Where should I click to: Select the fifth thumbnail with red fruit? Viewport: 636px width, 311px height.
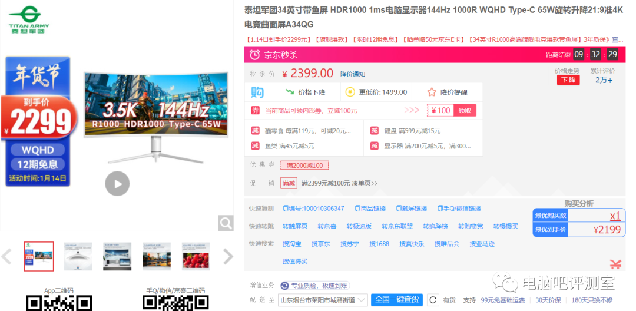tap(196, 256)
